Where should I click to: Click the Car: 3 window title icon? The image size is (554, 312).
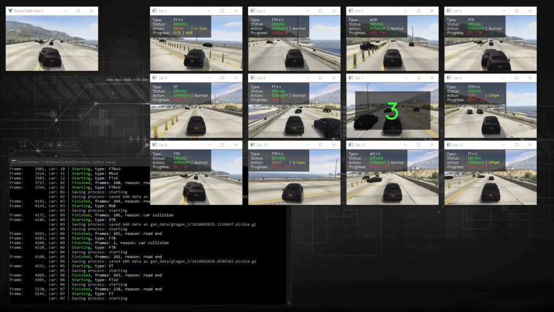pos(351,11)
